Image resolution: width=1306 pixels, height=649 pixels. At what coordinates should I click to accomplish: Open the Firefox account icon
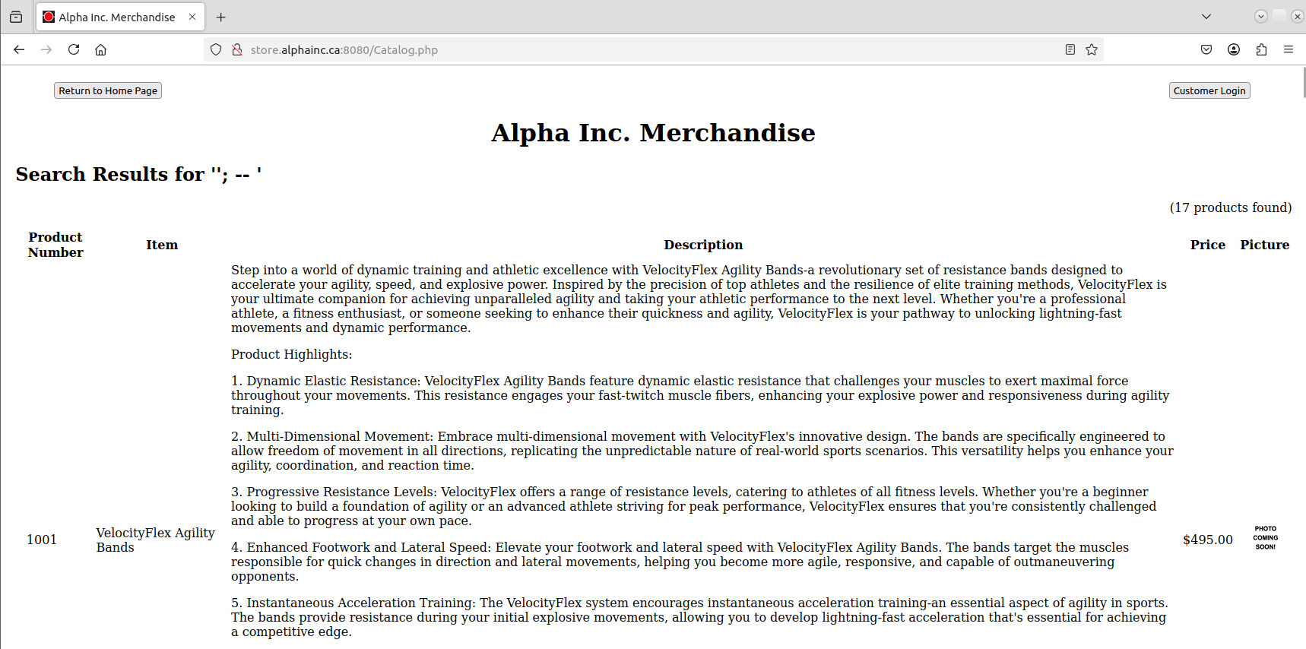pos(1234,49)
